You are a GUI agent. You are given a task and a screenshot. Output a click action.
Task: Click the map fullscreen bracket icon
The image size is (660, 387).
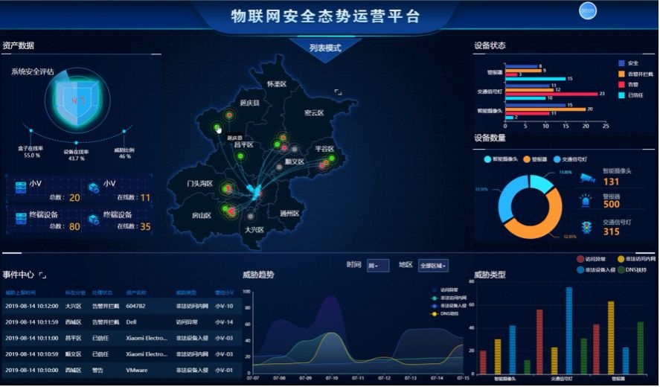339,92
